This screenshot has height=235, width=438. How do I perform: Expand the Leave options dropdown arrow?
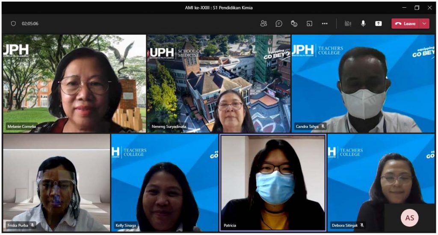[424, 23]
